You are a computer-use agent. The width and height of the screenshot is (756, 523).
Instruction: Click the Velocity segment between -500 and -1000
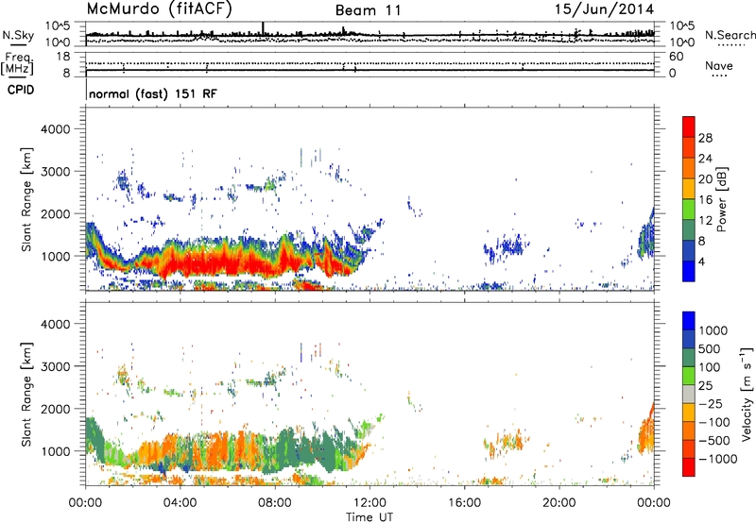coord(689,449)
